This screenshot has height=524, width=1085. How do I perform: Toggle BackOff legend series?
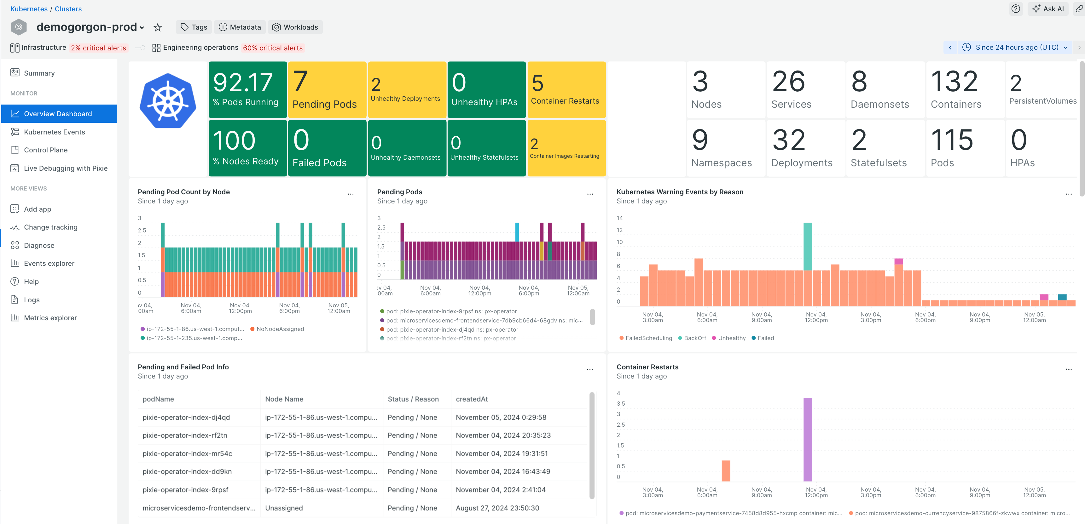(x=692, y=338)
